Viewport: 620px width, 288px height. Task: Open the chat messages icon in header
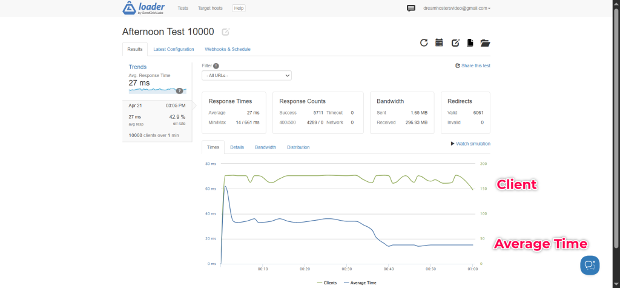[411, 8]
